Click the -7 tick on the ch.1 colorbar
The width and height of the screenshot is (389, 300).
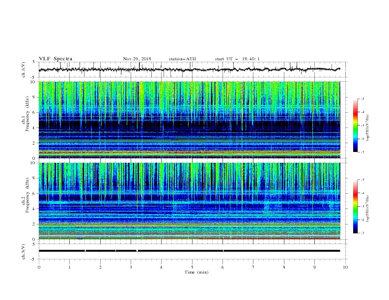362,152
